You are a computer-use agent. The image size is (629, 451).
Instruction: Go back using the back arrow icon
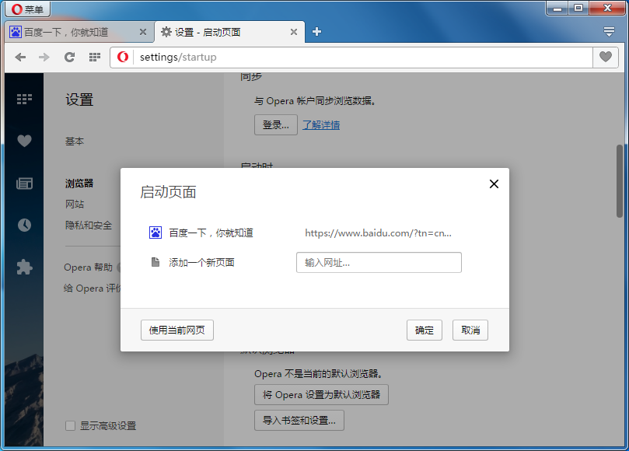pos(20,57)
